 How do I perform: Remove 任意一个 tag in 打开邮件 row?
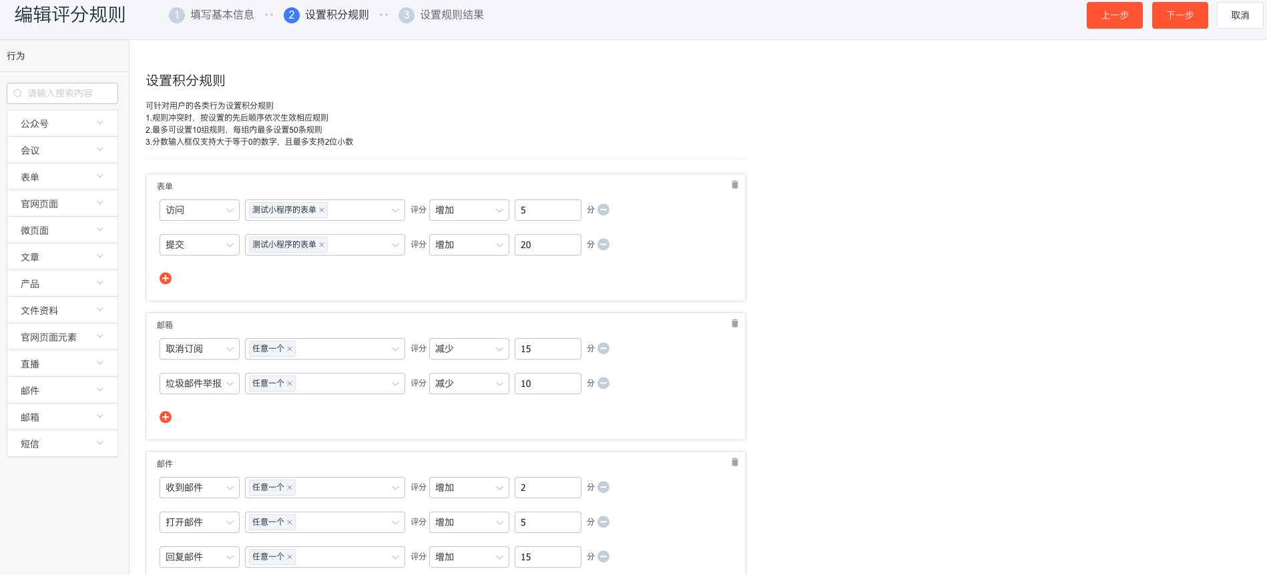tap(290, 522)
